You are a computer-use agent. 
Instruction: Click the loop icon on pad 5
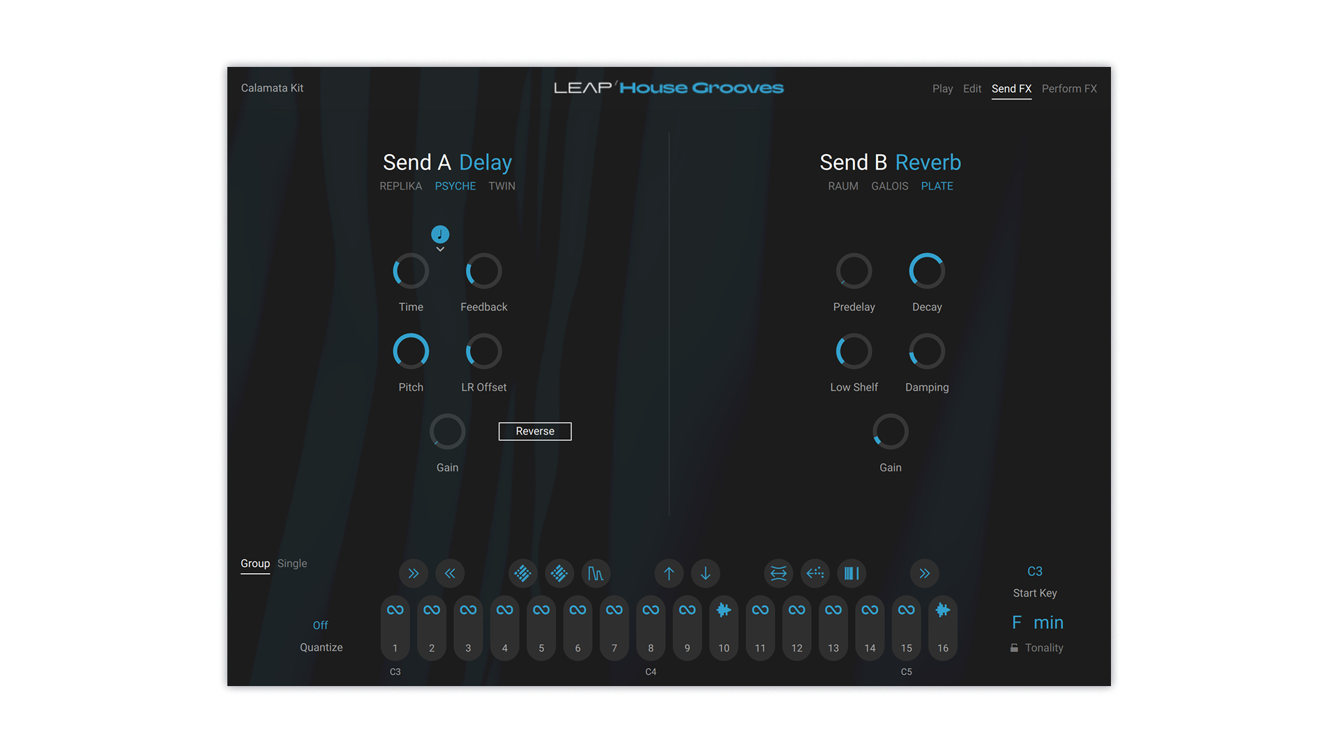(541, 610)
